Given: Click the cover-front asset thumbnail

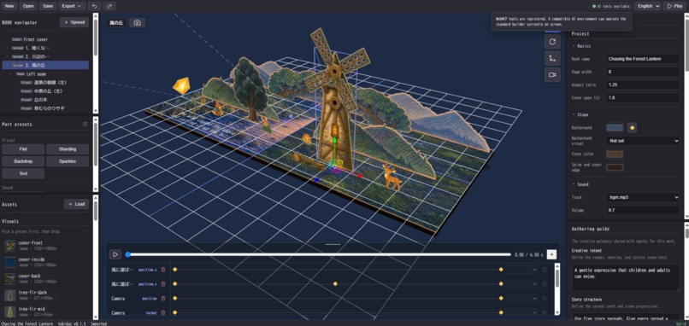Looking at the screenshot, I should coord(10,246).
